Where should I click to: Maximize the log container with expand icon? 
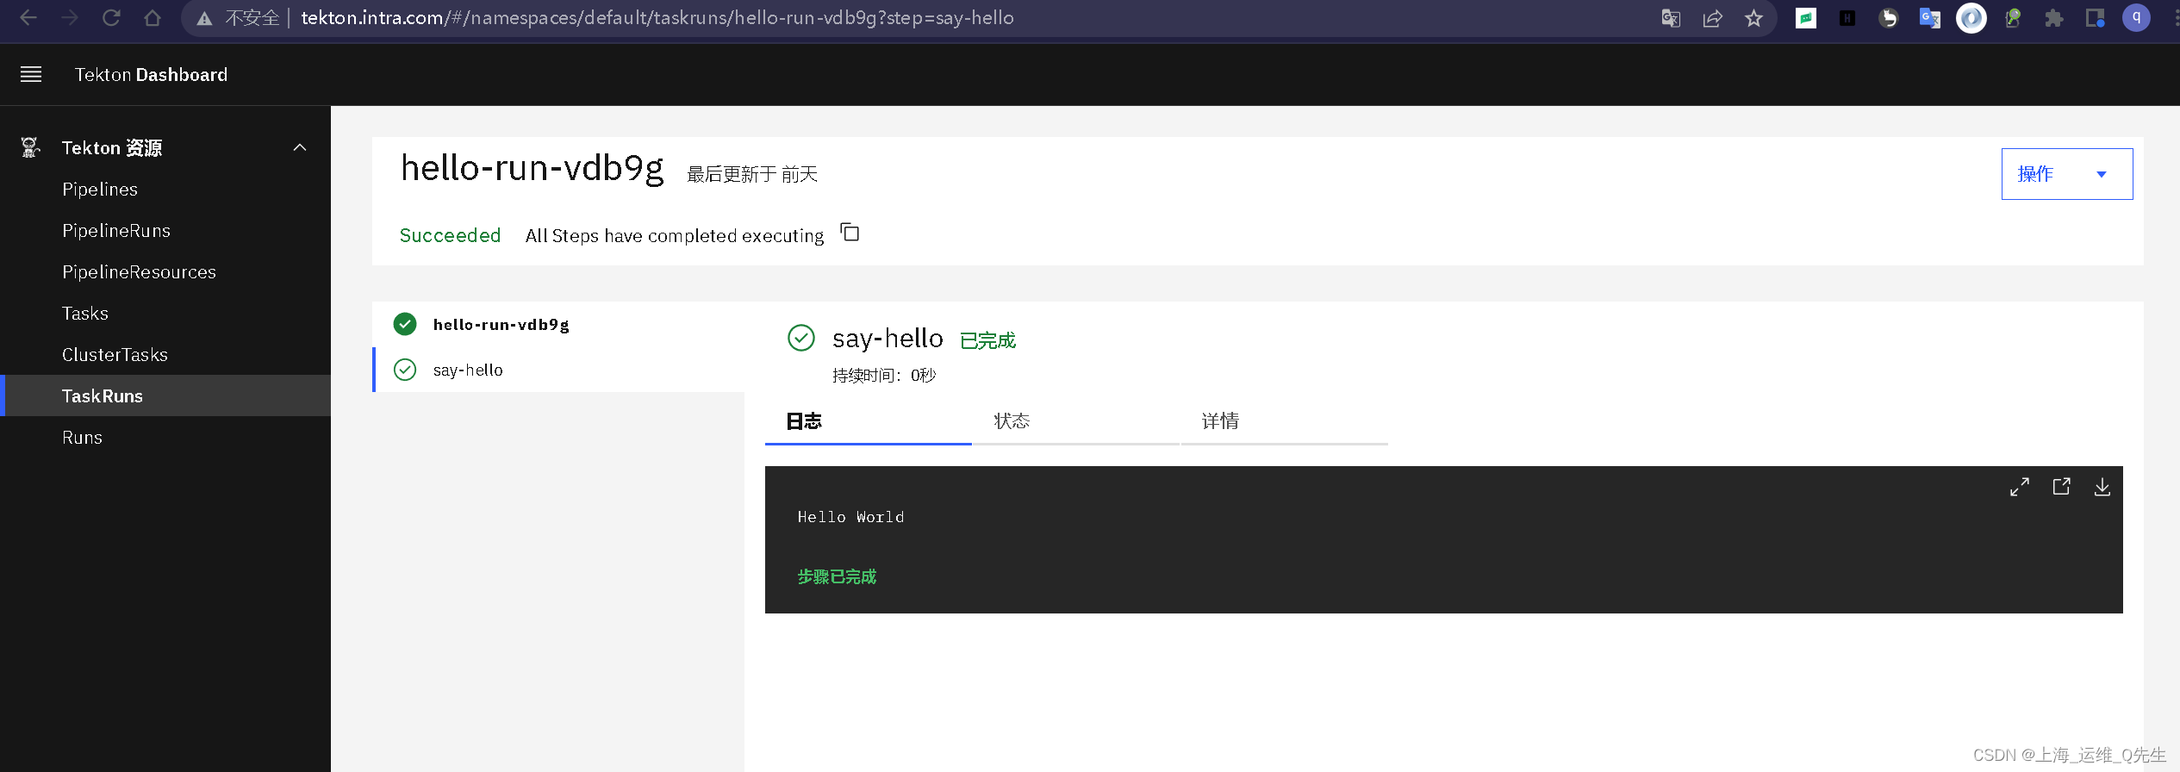click(x=2020, y=487)
